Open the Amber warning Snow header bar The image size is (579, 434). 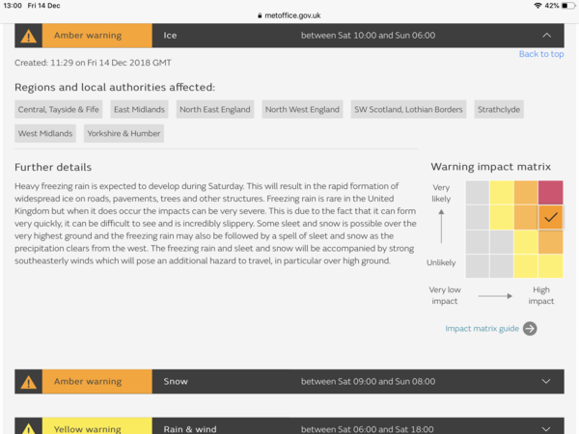[289, 381]
